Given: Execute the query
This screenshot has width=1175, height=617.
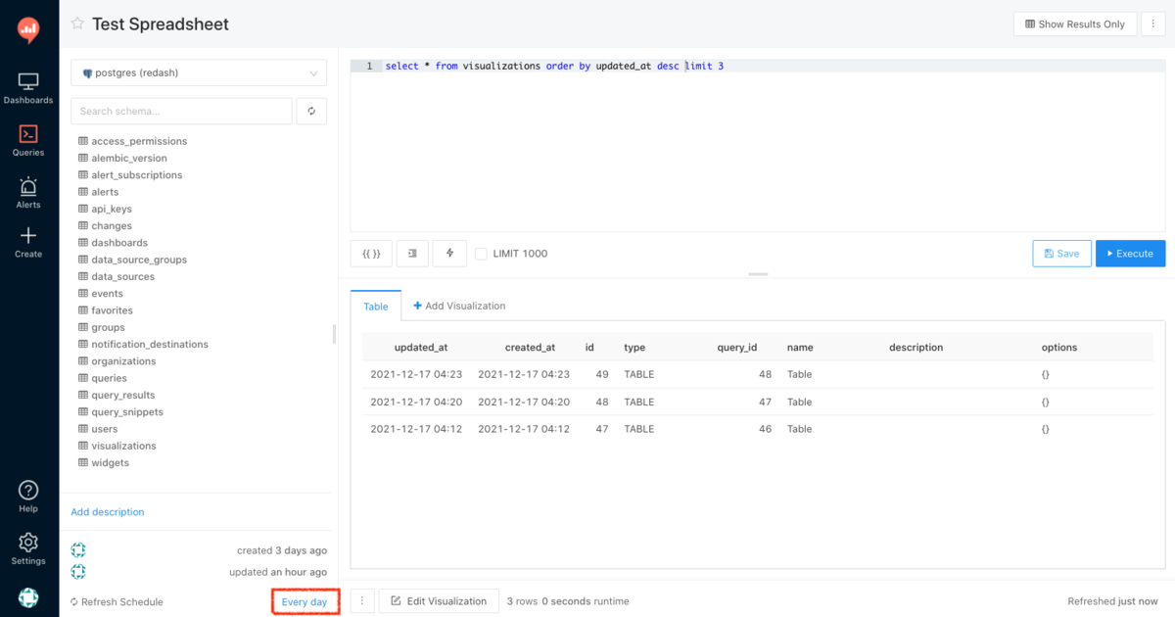Looking at the screenshot, I should point(1130,254).
